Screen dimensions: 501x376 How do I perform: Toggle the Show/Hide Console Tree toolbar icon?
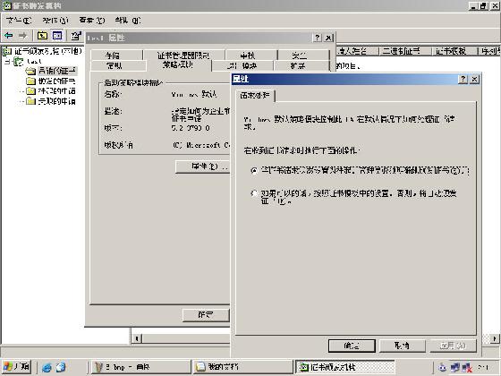(57, 36)
